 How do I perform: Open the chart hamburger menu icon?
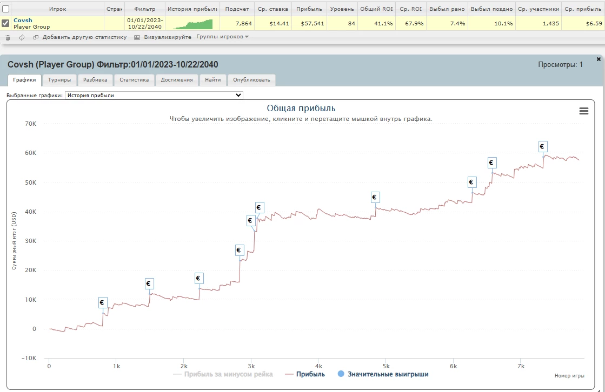coord(583,111)
